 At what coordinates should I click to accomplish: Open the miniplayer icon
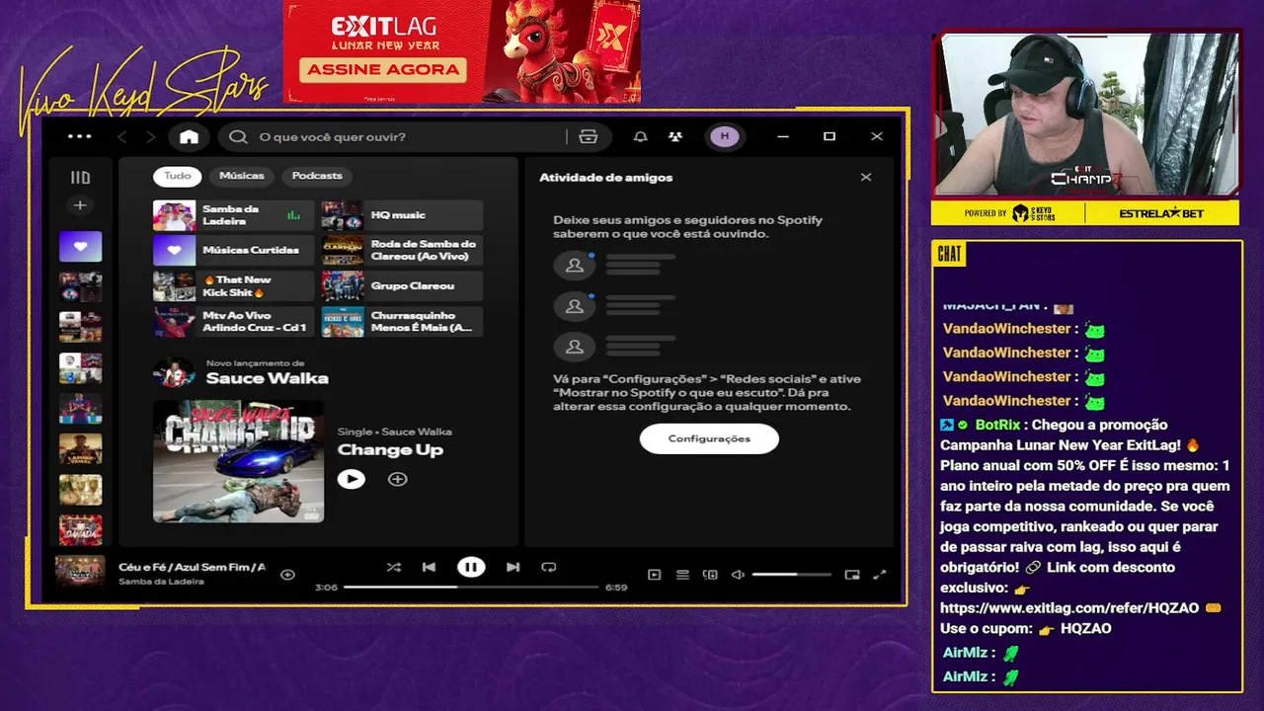click(852, 575)
